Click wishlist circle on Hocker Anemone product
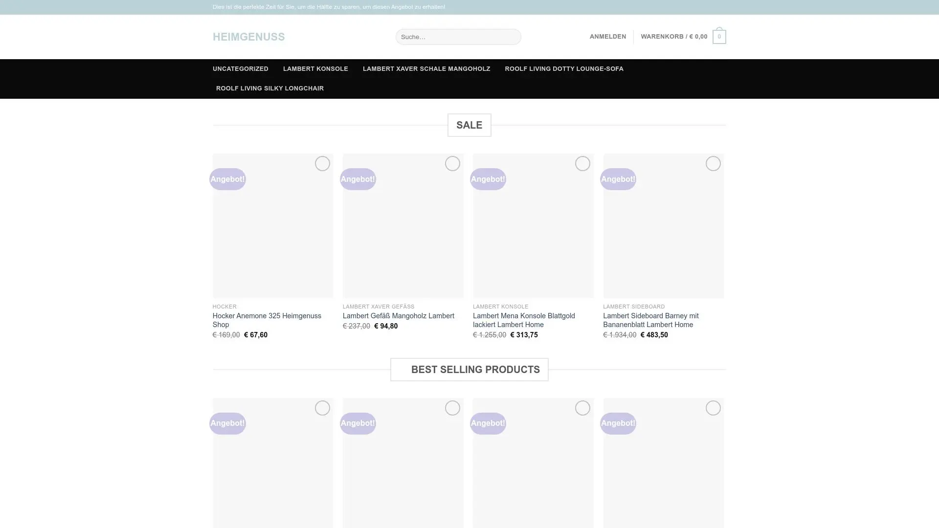This screenshot has height=528, width=939. pos(322,163)
